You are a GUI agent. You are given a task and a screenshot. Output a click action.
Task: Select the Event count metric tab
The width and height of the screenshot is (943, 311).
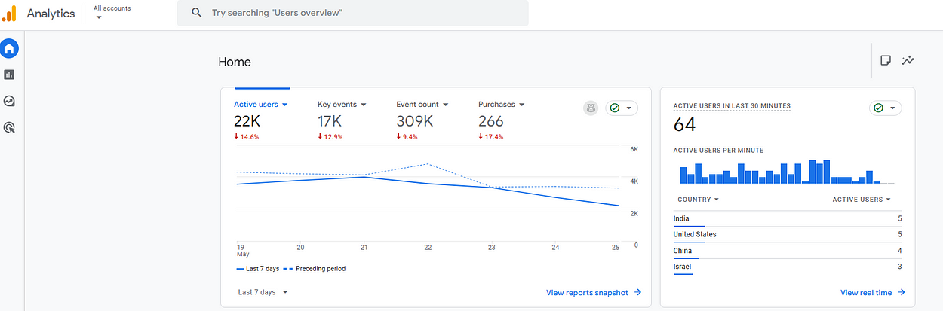(x=422, y=105)
